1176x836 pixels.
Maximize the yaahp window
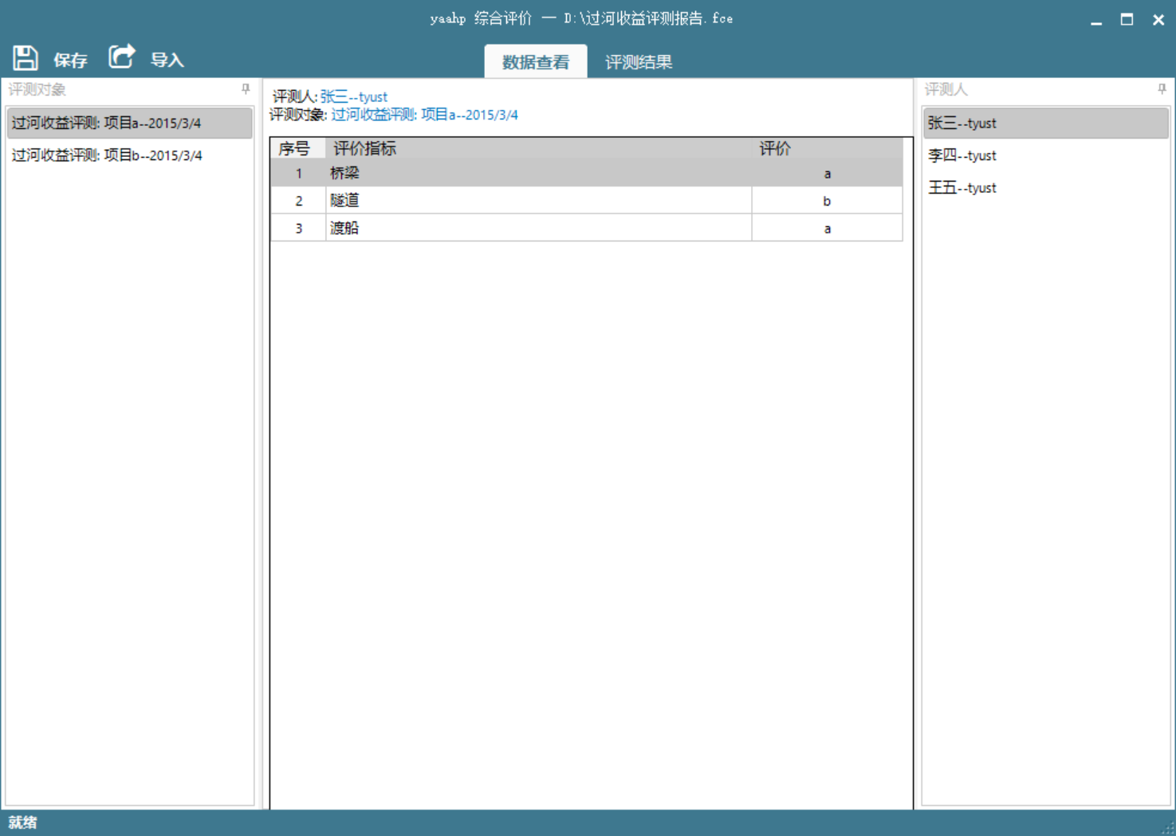(x=1127, y=20)
